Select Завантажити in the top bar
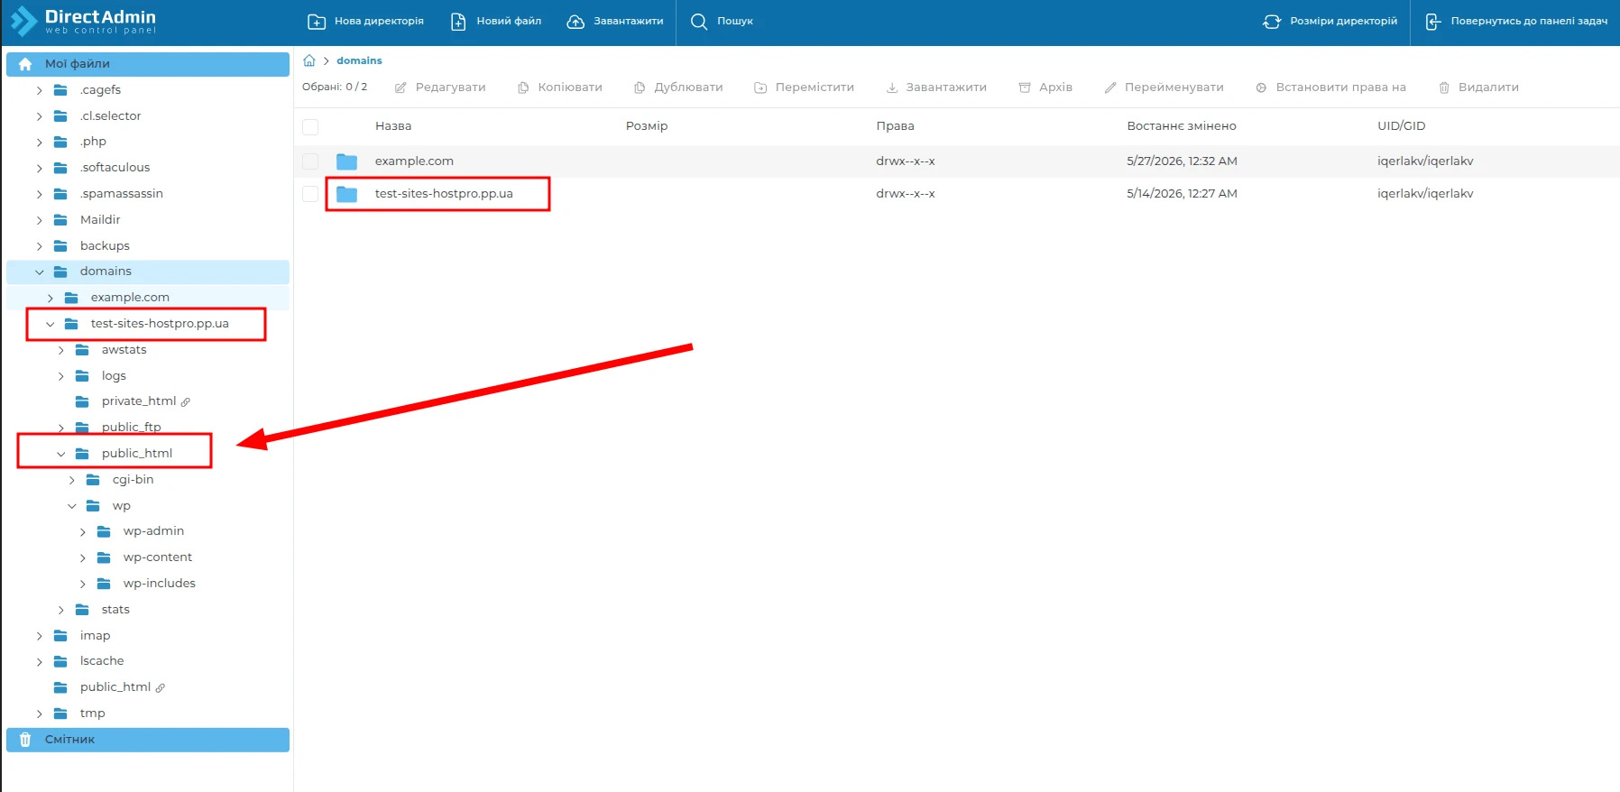 click(x=615, y=22)
